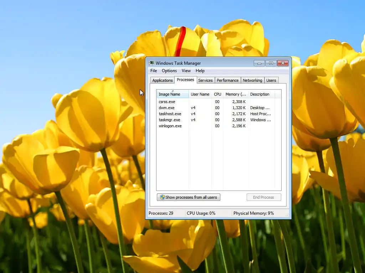The image size is (365, 273).
Task: Sort by the User Name column header
Action: pos(200,94)
